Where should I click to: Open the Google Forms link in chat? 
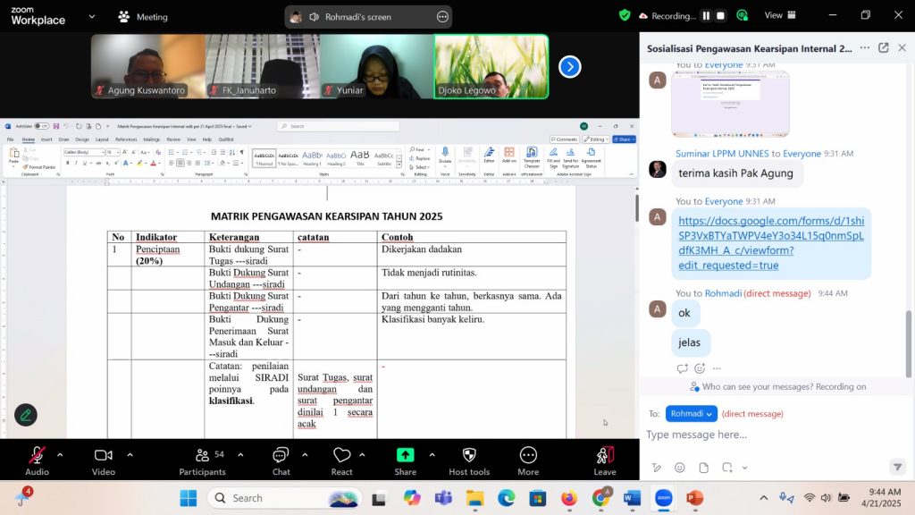coord(770,242)
